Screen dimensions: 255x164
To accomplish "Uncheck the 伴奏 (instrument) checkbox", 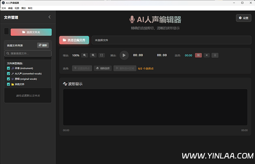I will 8,68.
